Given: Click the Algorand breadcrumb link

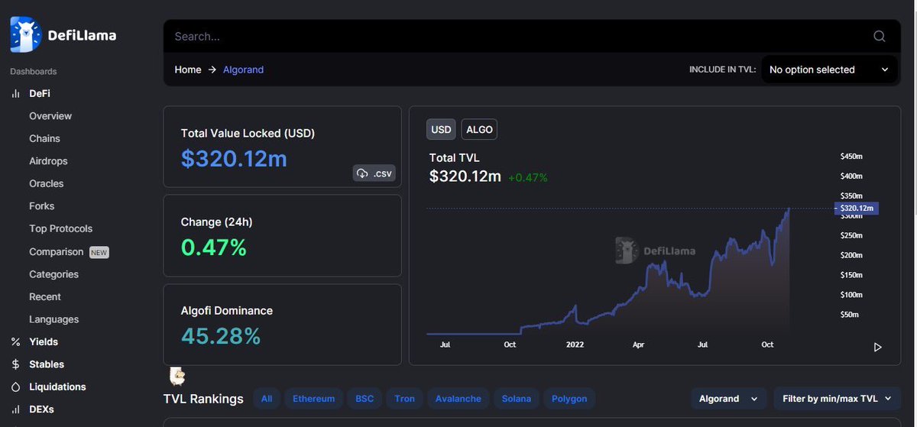Looking at the screenshot, I should point(243,70).
